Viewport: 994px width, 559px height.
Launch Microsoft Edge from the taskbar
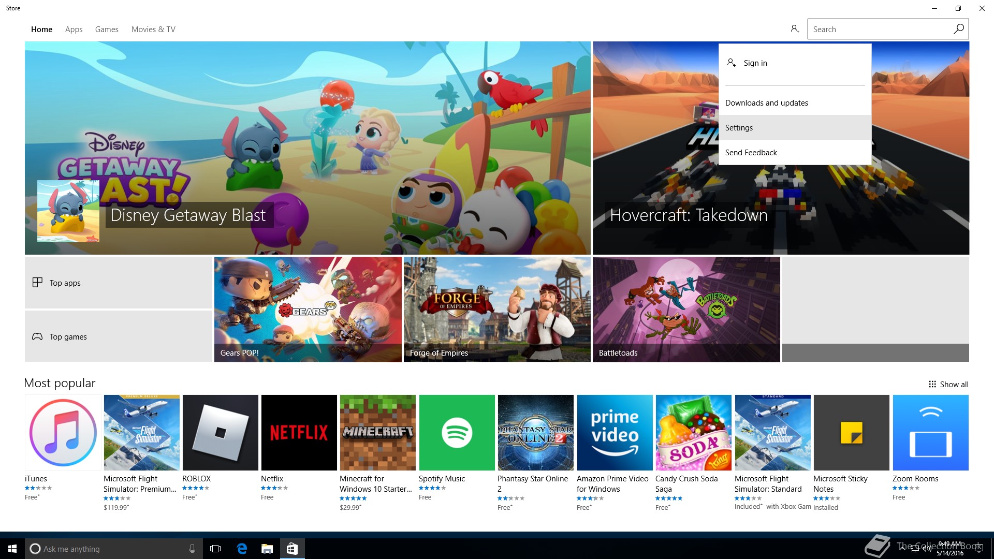pos(242,549)
